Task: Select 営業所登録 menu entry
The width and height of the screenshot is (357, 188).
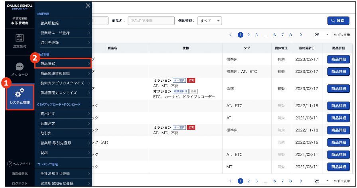Action: point(65,23)
